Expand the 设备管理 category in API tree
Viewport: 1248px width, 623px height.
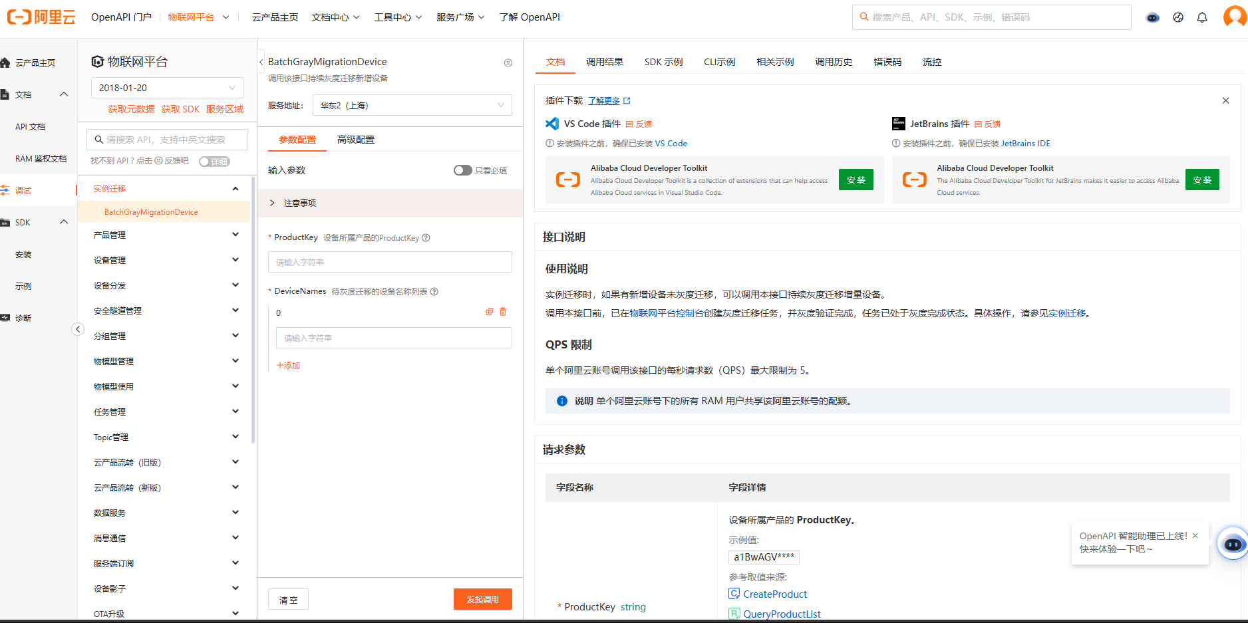(166, 260)
